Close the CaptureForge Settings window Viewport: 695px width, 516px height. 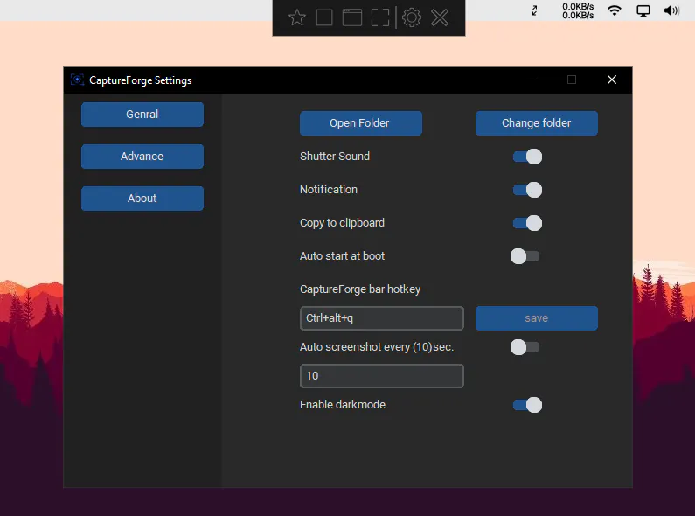click(x=612, y=80)
